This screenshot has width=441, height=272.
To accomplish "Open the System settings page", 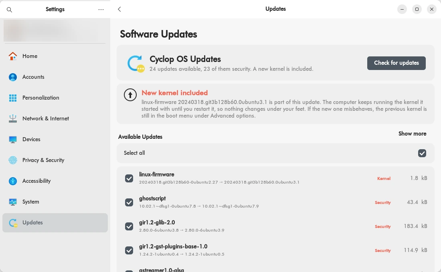I will click(x=55, y=202).
